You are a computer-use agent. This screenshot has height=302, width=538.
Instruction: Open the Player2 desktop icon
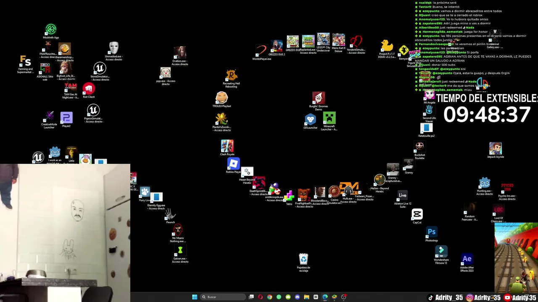[66, 120]
